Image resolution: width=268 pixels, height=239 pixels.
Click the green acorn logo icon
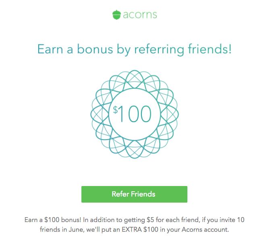point(116,15)
